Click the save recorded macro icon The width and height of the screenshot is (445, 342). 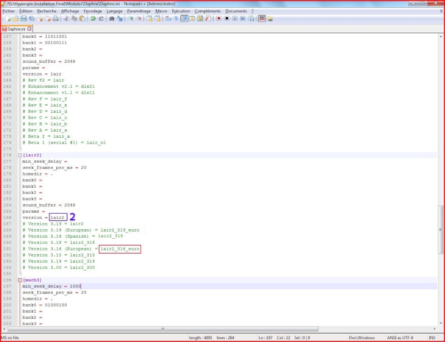pos(251,19)
